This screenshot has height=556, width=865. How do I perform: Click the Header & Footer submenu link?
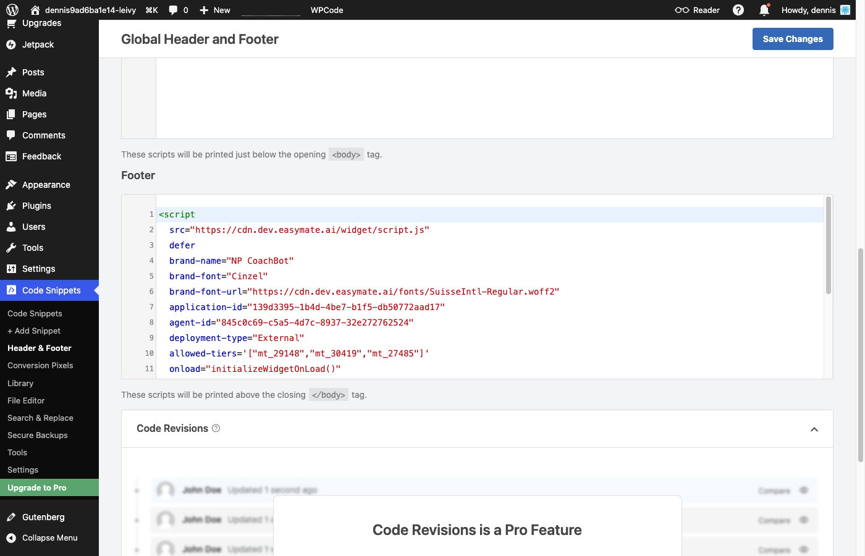40,348
